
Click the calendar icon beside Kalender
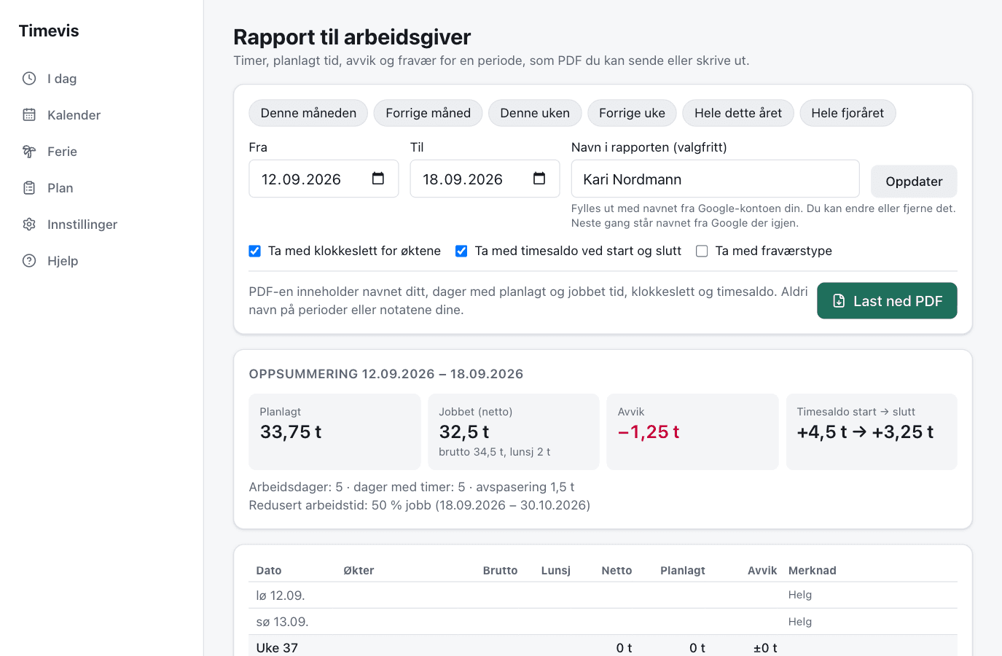(29, 114)
